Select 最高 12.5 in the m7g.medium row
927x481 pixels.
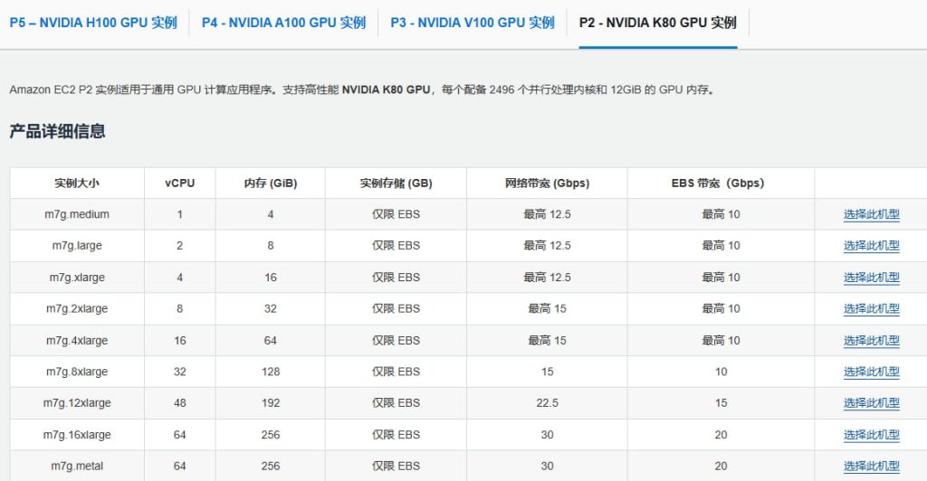(547, 214)
